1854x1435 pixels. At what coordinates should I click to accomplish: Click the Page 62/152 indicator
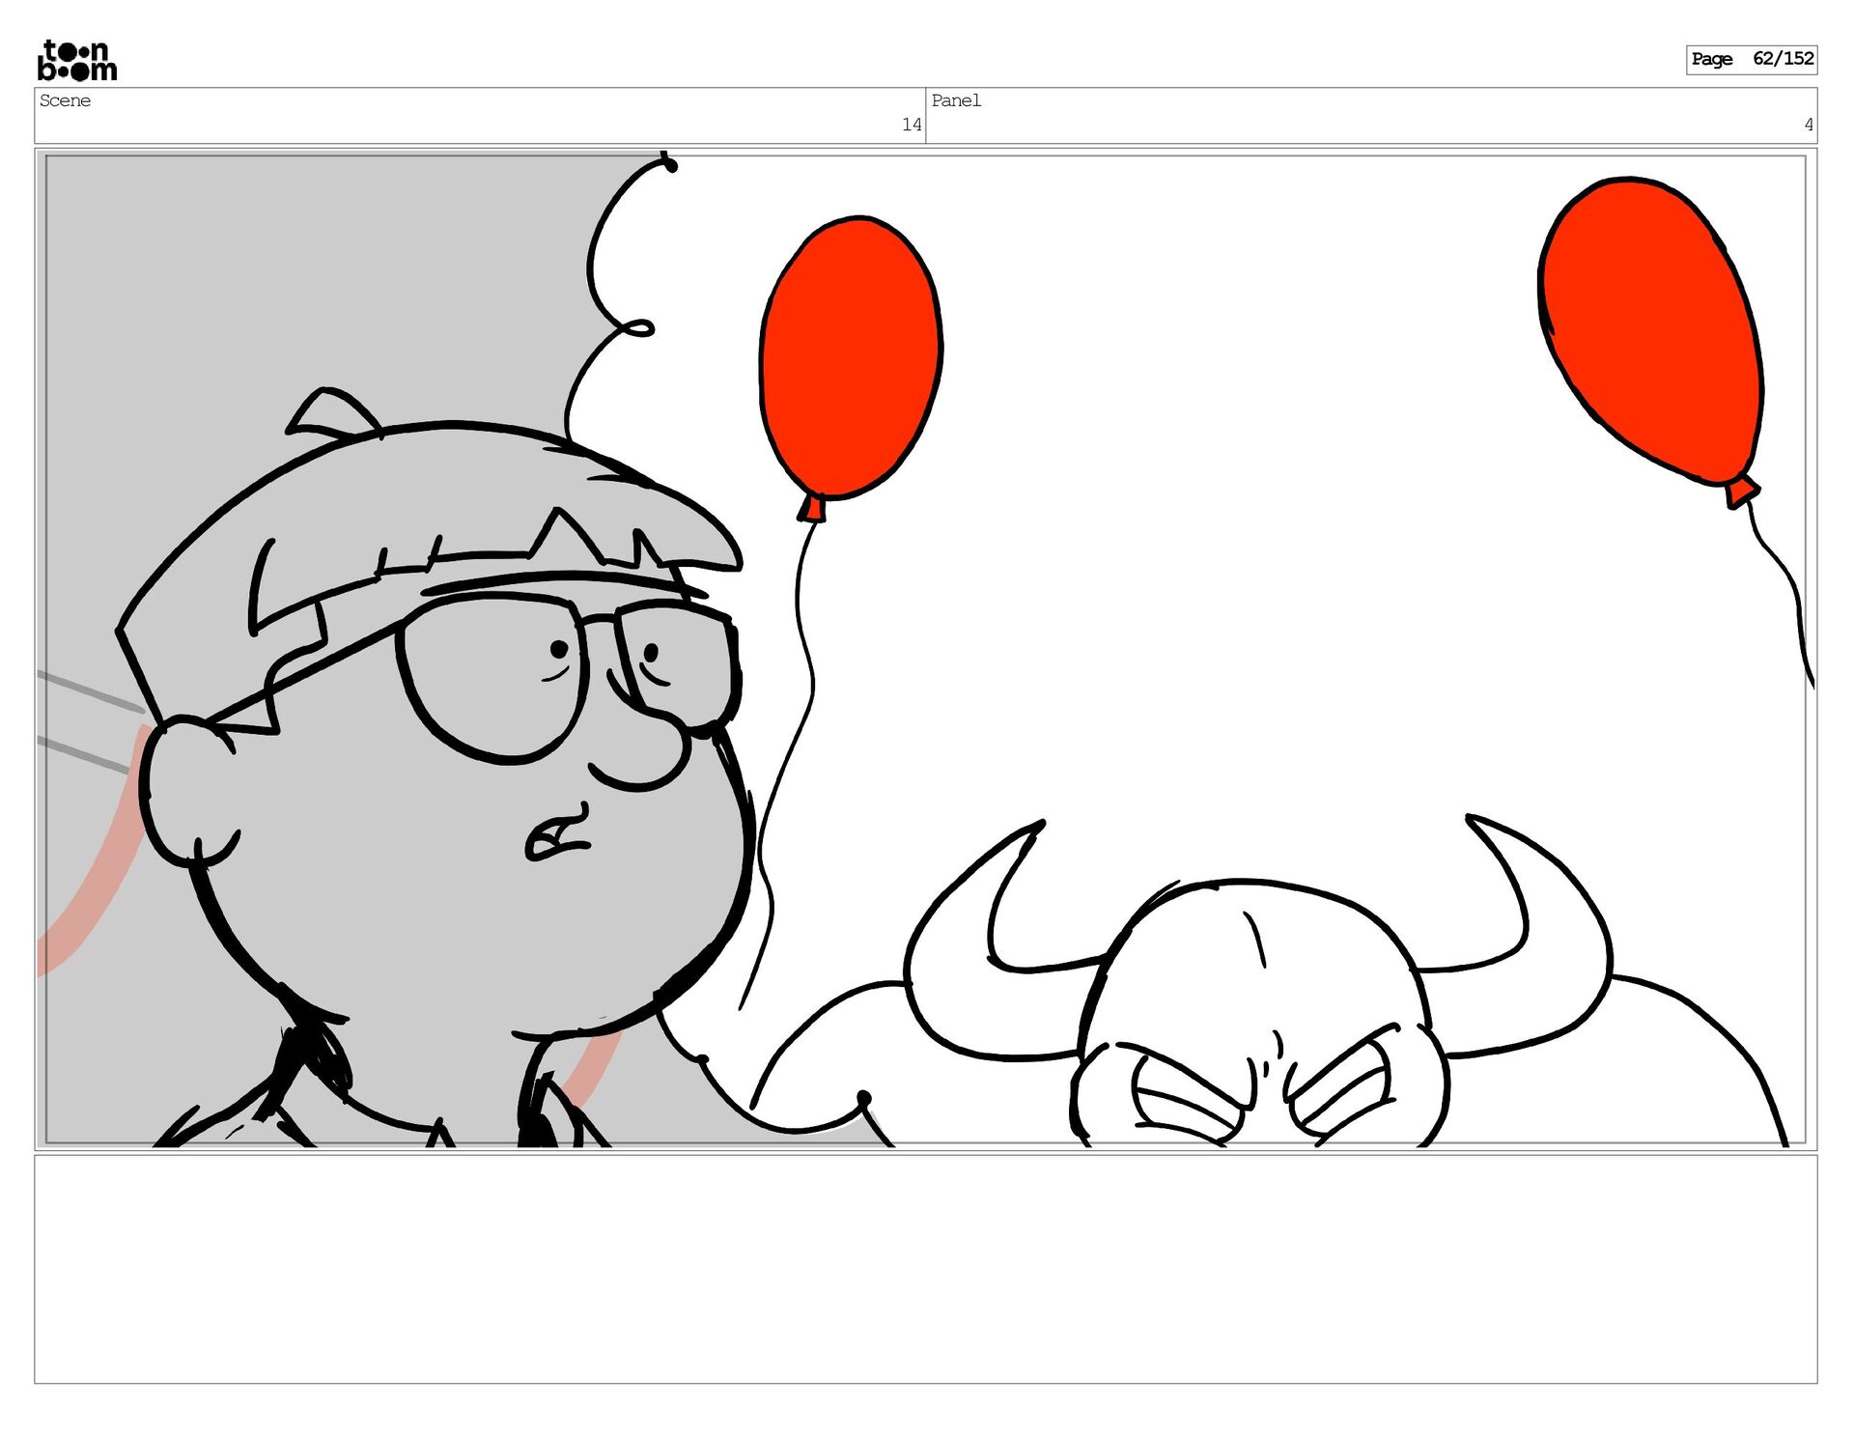[1751, 59]
